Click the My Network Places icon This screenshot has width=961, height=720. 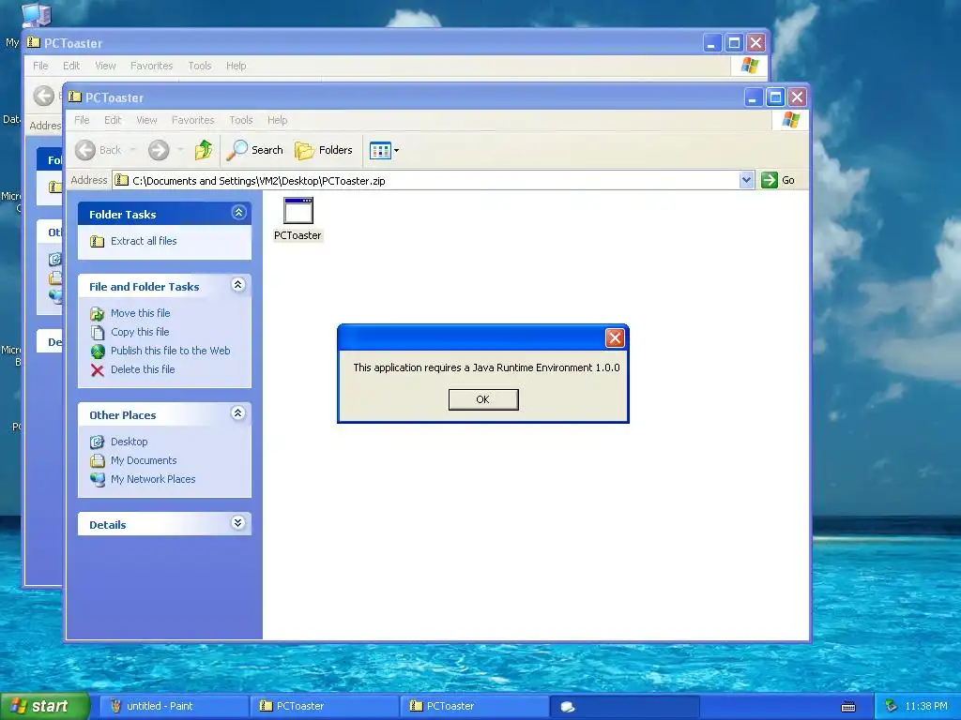98,479
